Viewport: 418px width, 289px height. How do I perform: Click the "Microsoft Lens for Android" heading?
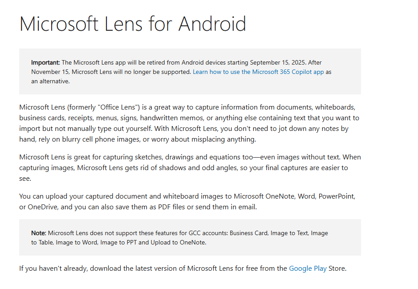click(x=133, y=24)
